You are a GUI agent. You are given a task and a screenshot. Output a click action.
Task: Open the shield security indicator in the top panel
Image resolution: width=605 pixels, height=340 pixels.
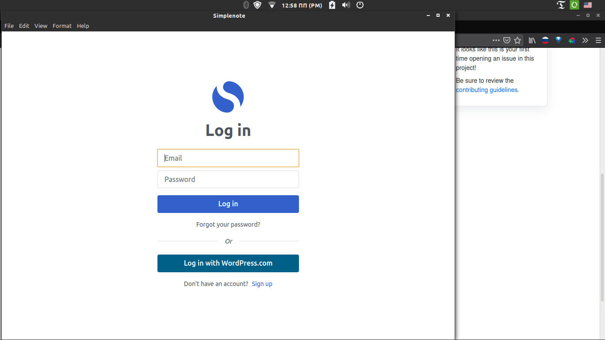(257, 5)
